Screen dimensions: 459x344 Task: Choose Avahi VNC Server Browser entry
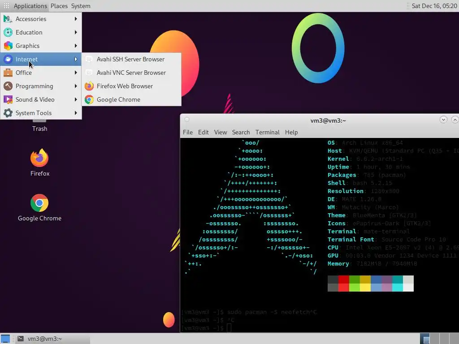pyautogui.click(x=131, y=73)
